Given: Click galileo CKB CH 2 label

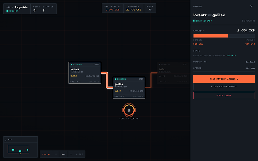Looking at the screenshot, I should pyautogui.click(x=119, y=96).
